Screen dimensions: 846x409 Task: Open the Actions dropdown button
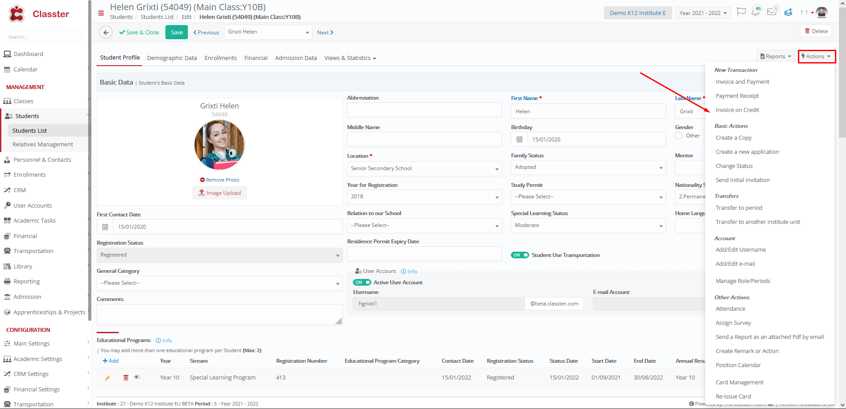click(816, 56)
